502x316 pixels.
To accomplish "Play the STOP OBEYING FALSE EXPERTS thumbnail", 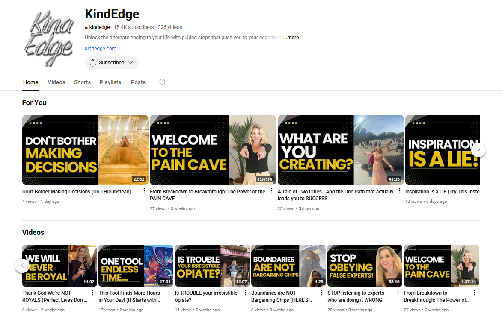I will click(365, 266).
